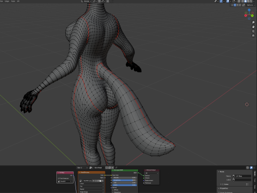This screenshot has width=257, height=193.
Task: Toggle camera view icon
Action: [253, 31]
